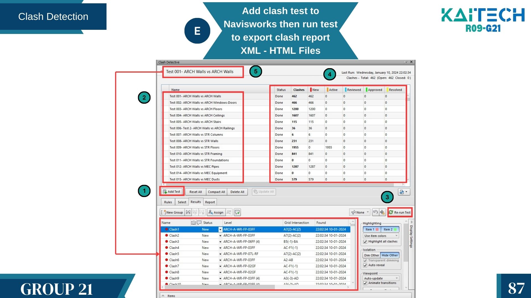The width and height of the screenshot is (531, 298).
Task: Uncheck the Auto reveal checkbox
Action: pyautogui.click(x=365, y=265)
